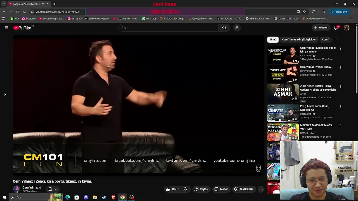The width and height of the screenshot is (358, 201).
Task: Open Kadın ikna etmek video thumbnail
Action: [x=283, y=55]
